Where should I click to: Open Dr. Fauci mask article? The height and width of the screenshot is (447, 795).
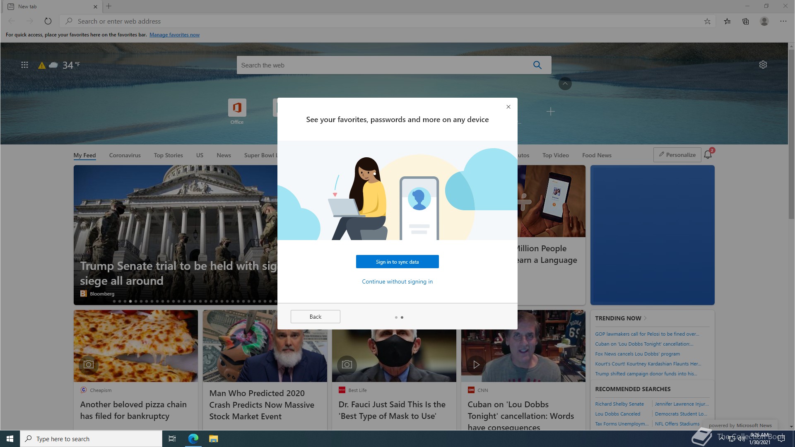(392, 410)
